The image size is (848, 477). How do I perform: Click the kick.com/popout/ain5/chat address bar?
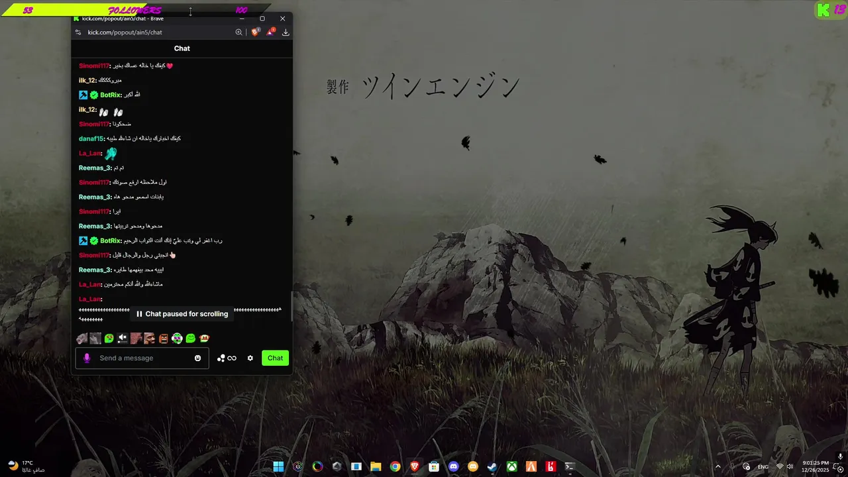[x=125, y=32]
